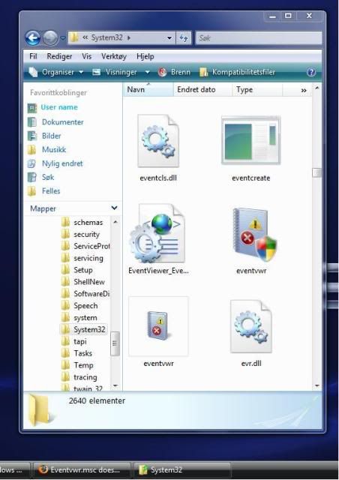Screen dimensions: 339x480
Task: Select the ServiceProf folder in tree
Action: (85, 246)
